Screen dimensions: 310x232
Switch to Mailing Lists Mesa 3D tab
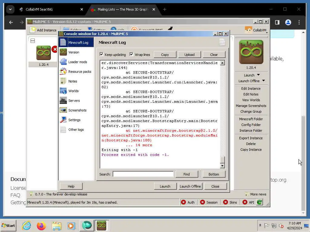click(x=123, y=9)
